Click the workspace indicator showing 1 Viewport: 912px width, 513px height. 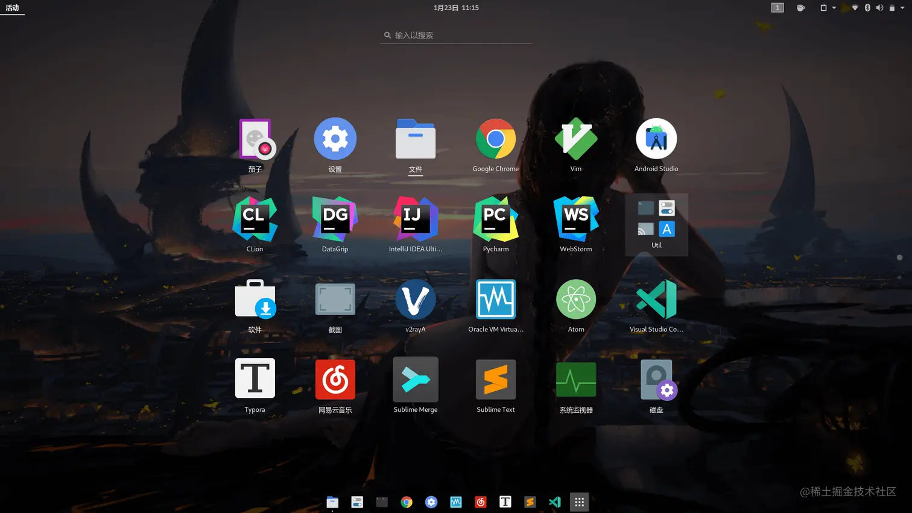point(777,8)
